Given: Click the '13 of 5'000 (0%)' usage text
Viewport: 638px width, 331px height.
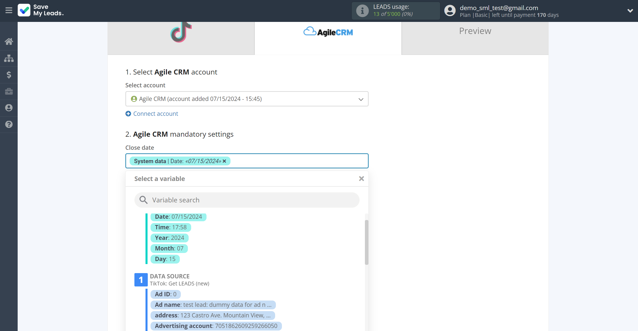Looking at the screenshot, I should point(393,14).
